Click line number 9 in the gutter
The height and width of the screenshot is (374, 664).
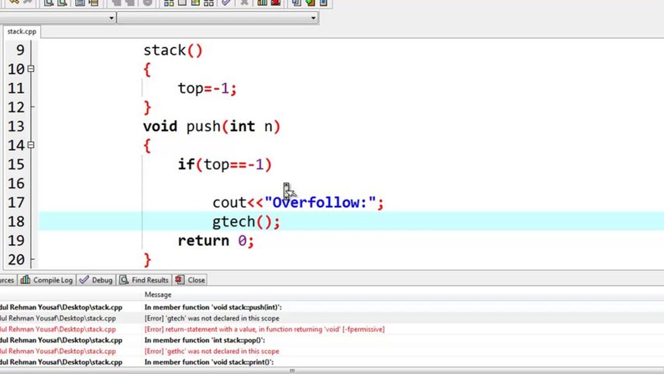click(20, 50)
